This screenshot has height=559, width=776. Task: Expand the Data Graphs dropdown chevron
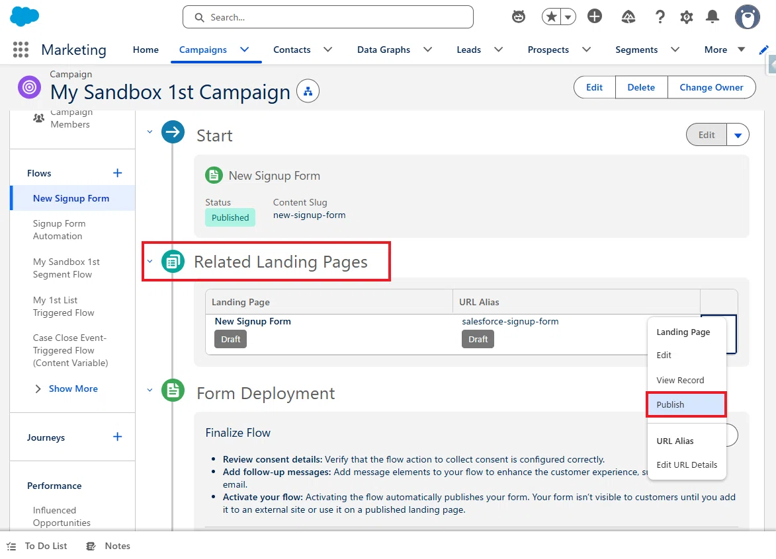click(x=427, y=50)
